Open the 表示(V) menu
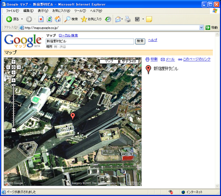221x196 pixels. 43,11
